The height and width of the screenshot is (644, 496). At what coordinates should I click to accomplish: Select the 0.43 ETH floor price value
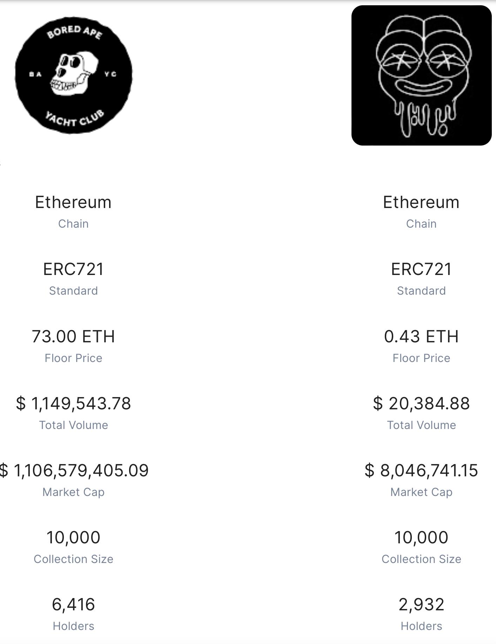point(421,336)
